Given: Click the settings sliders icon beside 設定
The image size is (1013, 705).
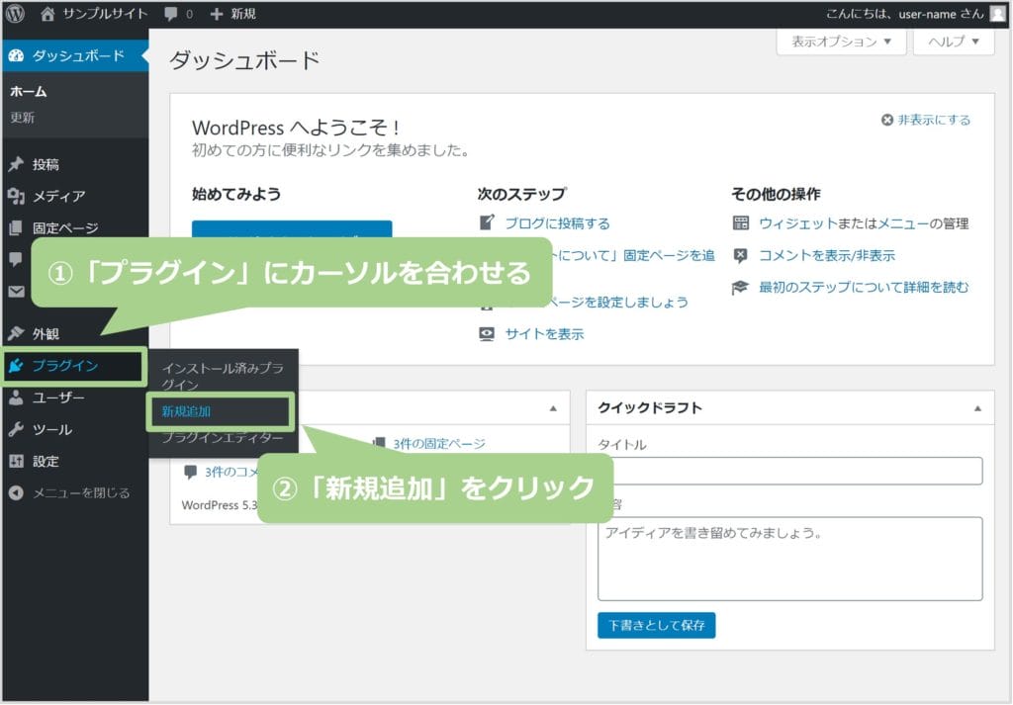Looking at the screenshot, I should pyautogui.click(x=16, y=461).
